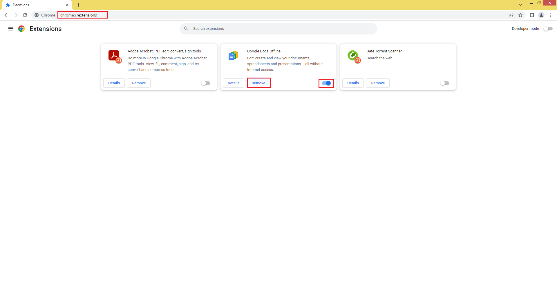Disable the Google Docs Offline extension
The image size is (557, 300).
pyautogui.click(x=326, y=83)
